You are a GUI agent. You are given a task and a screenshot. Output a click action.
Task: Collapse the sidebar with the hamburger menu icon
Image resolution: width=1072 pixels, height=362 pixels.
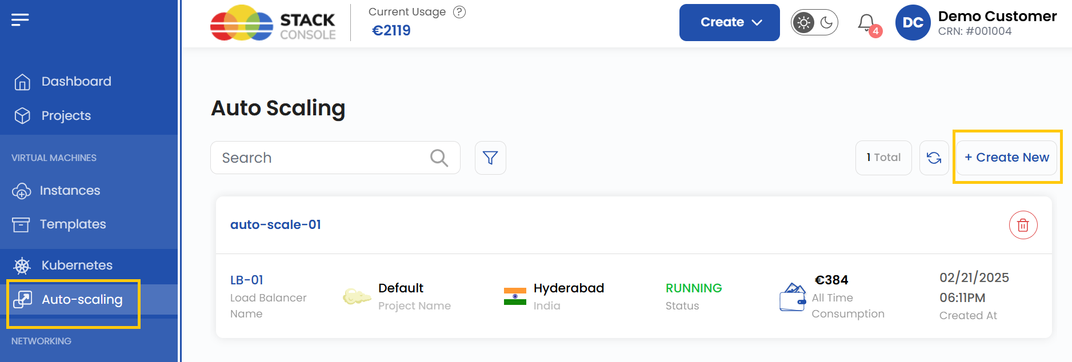pyautogui.click(x=20, y=20)
